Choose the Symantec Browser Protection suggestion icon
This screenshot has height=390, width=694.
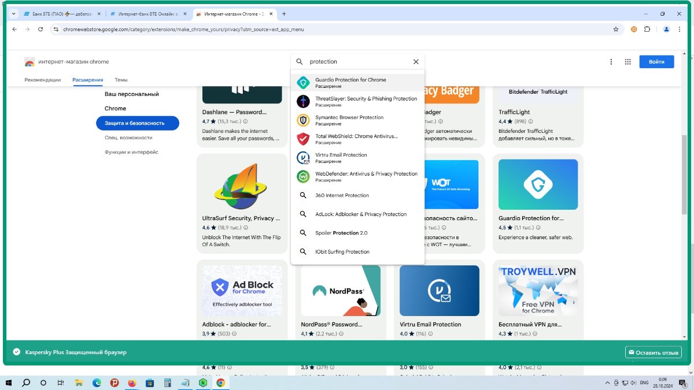[303, 120]
